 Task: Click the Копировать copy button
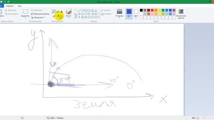click(12, 14)
